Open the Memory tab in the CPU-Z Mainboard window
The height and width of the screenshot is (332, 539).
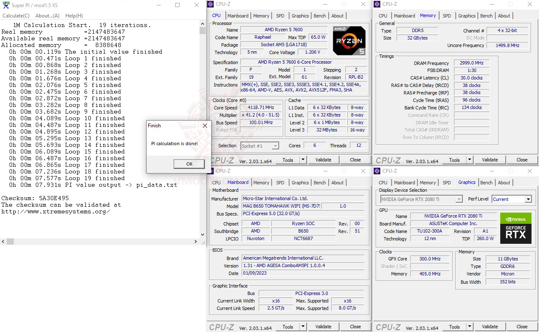[x=261, y=183]
